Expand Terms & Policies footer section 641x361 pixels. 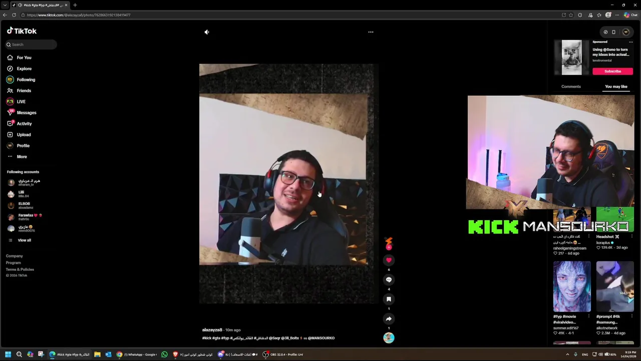[x=20, y=269]
